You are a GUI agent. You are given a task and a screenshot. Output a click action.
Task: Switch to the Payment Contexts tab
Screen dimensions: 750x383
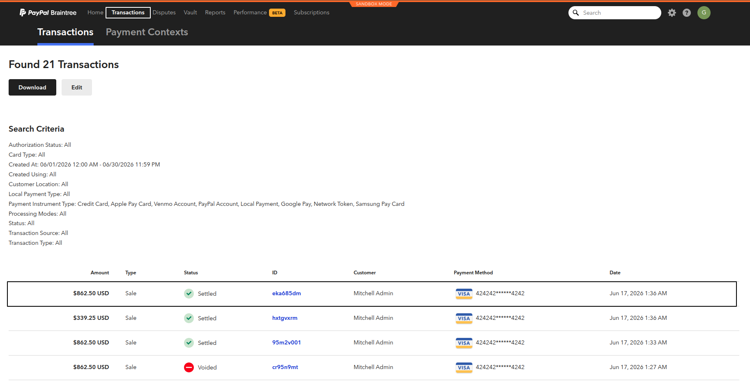(x=147, y=32)
